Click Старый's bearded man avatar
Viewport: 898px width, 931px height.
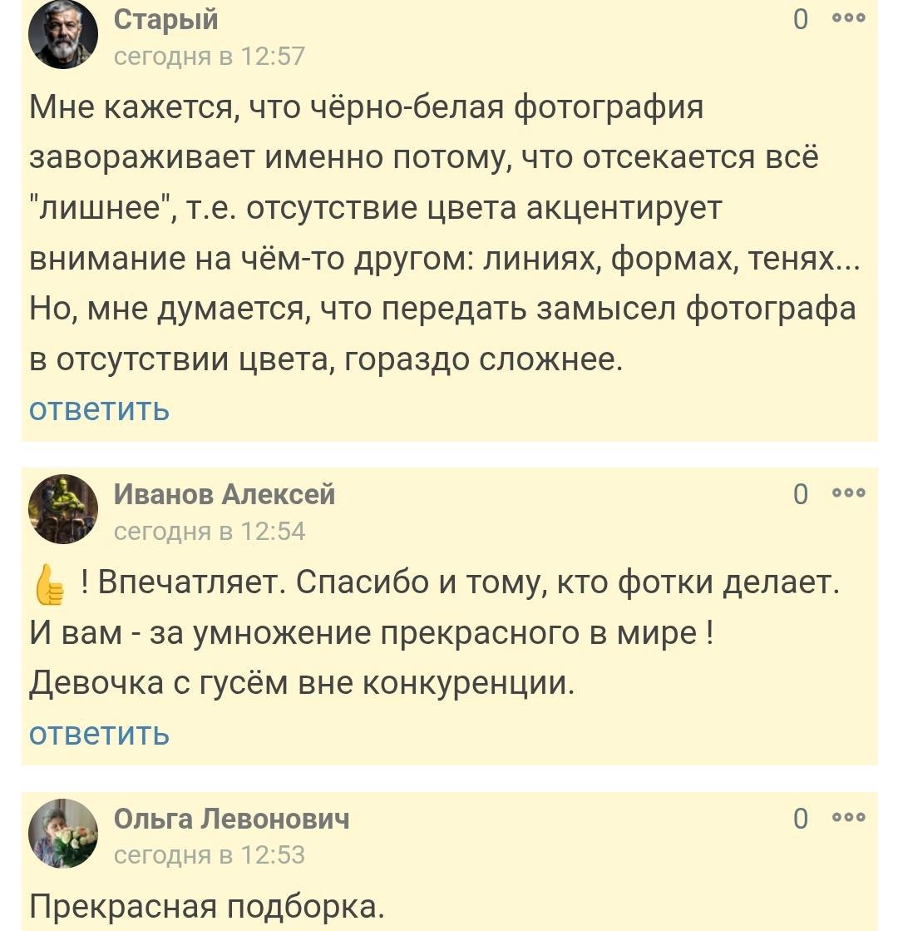(x=63, y=34)
